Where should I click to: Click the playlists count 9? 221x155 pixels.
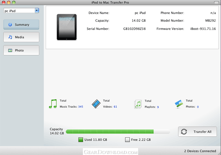click(158, 107)
